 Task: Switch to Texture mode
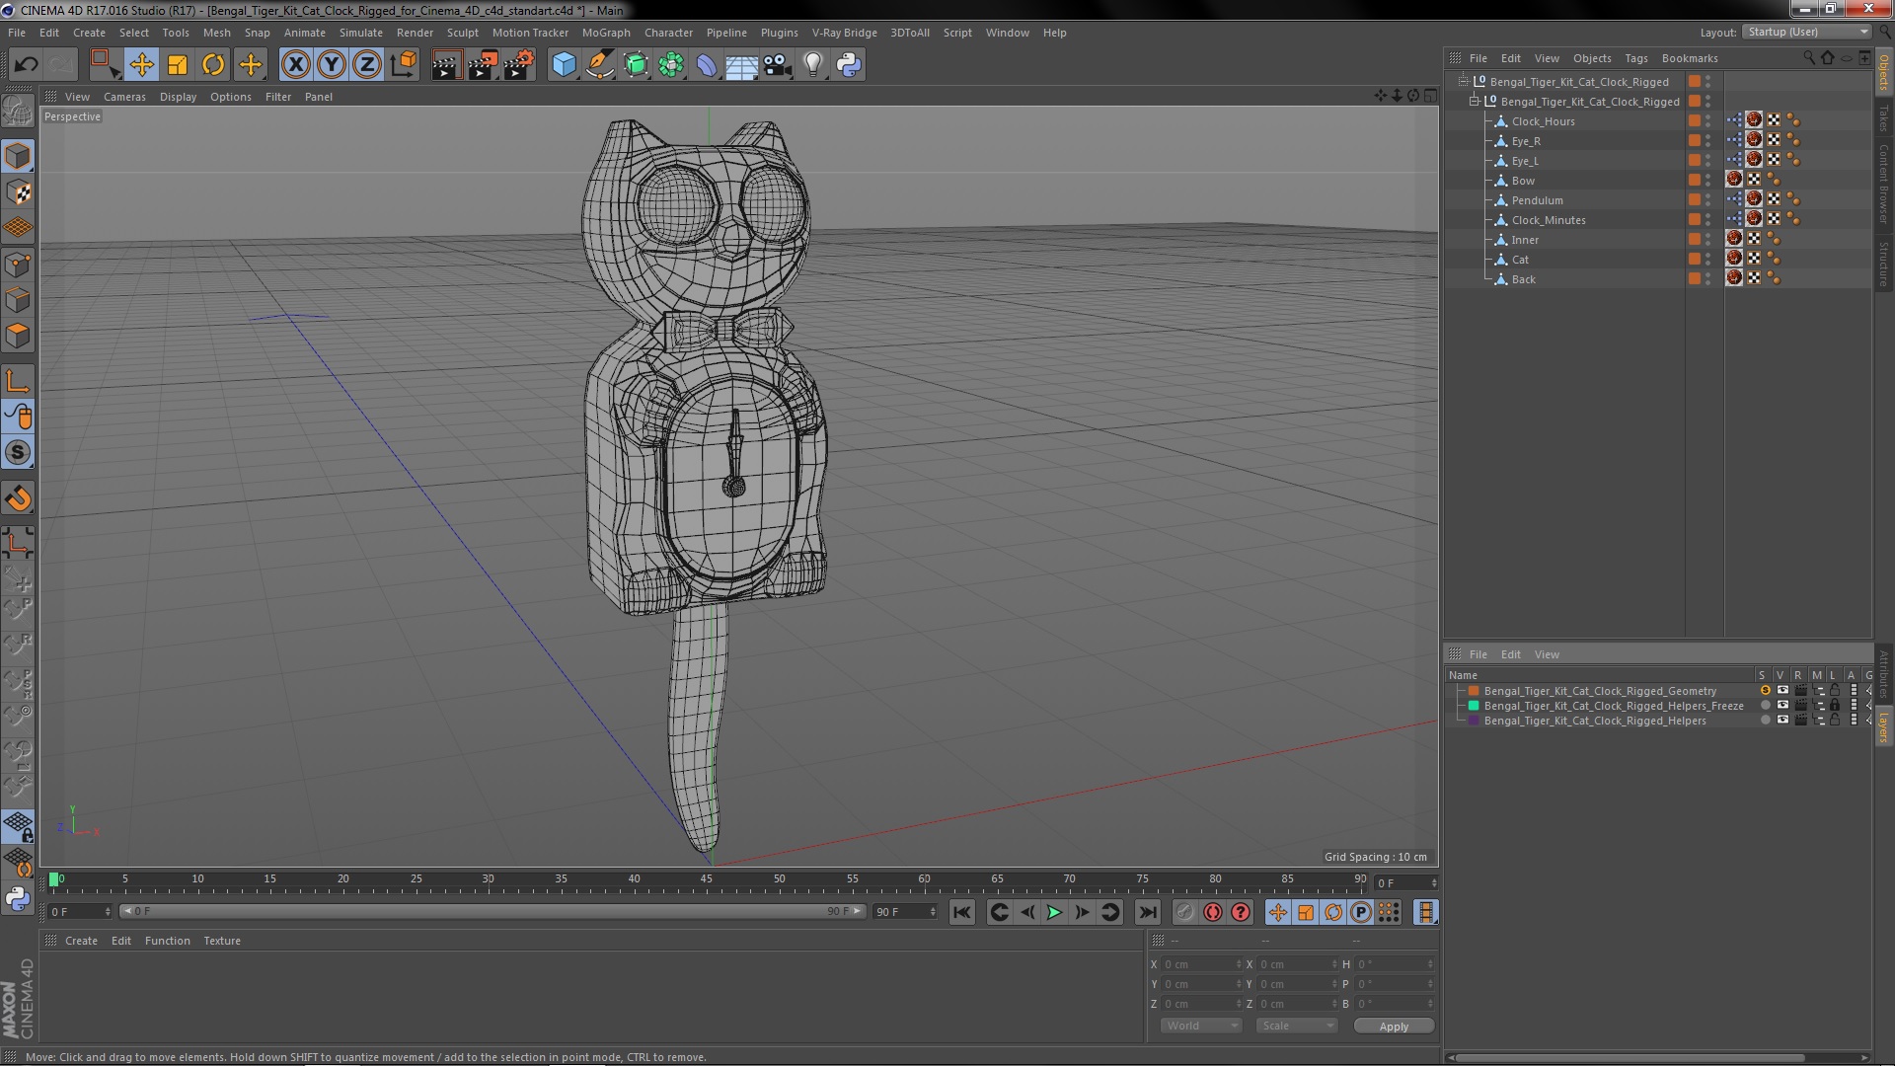(x=18, y=192)
